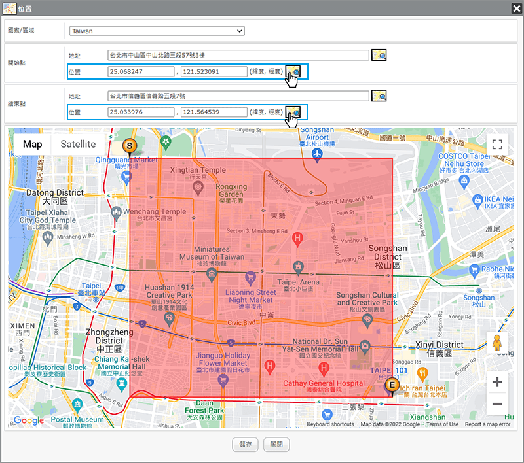Zoom in on the map

497,383
